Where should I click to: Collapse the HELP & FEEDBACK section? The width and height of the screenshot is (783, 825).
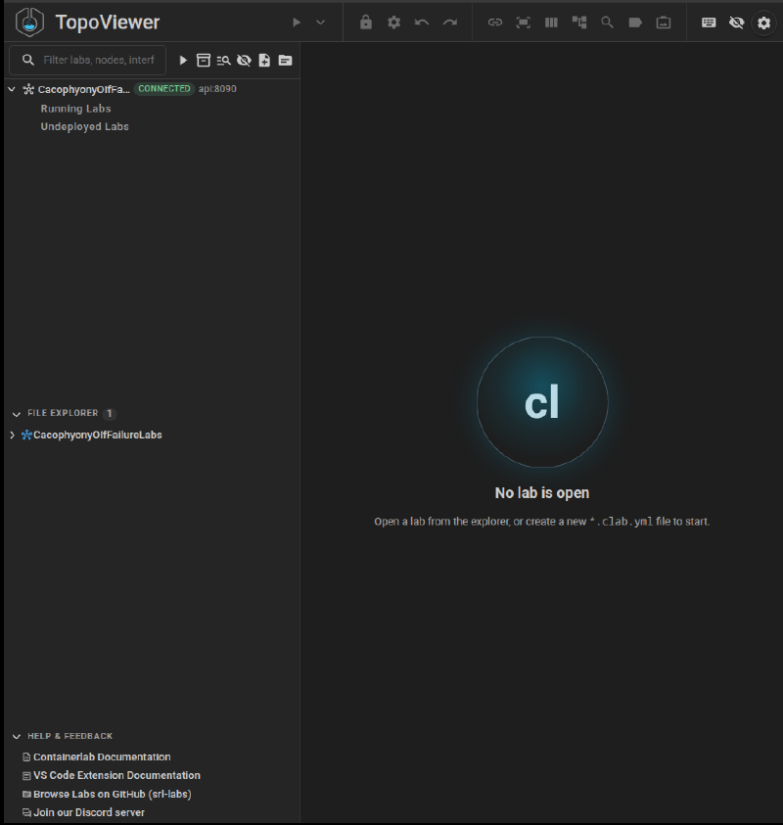coord(17,737)
